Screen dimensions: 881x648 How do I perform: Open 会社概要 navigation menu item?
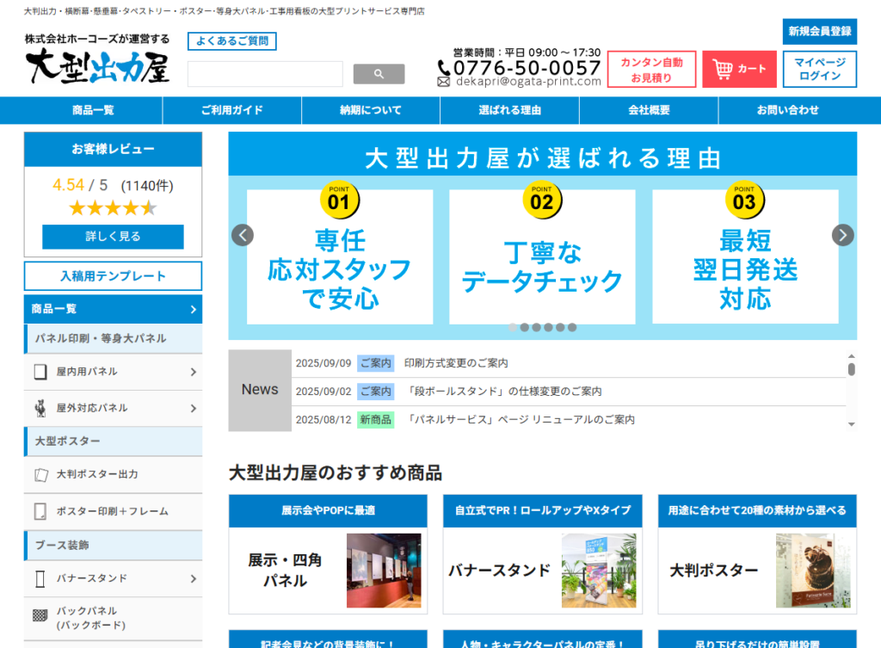pos(649,110)
